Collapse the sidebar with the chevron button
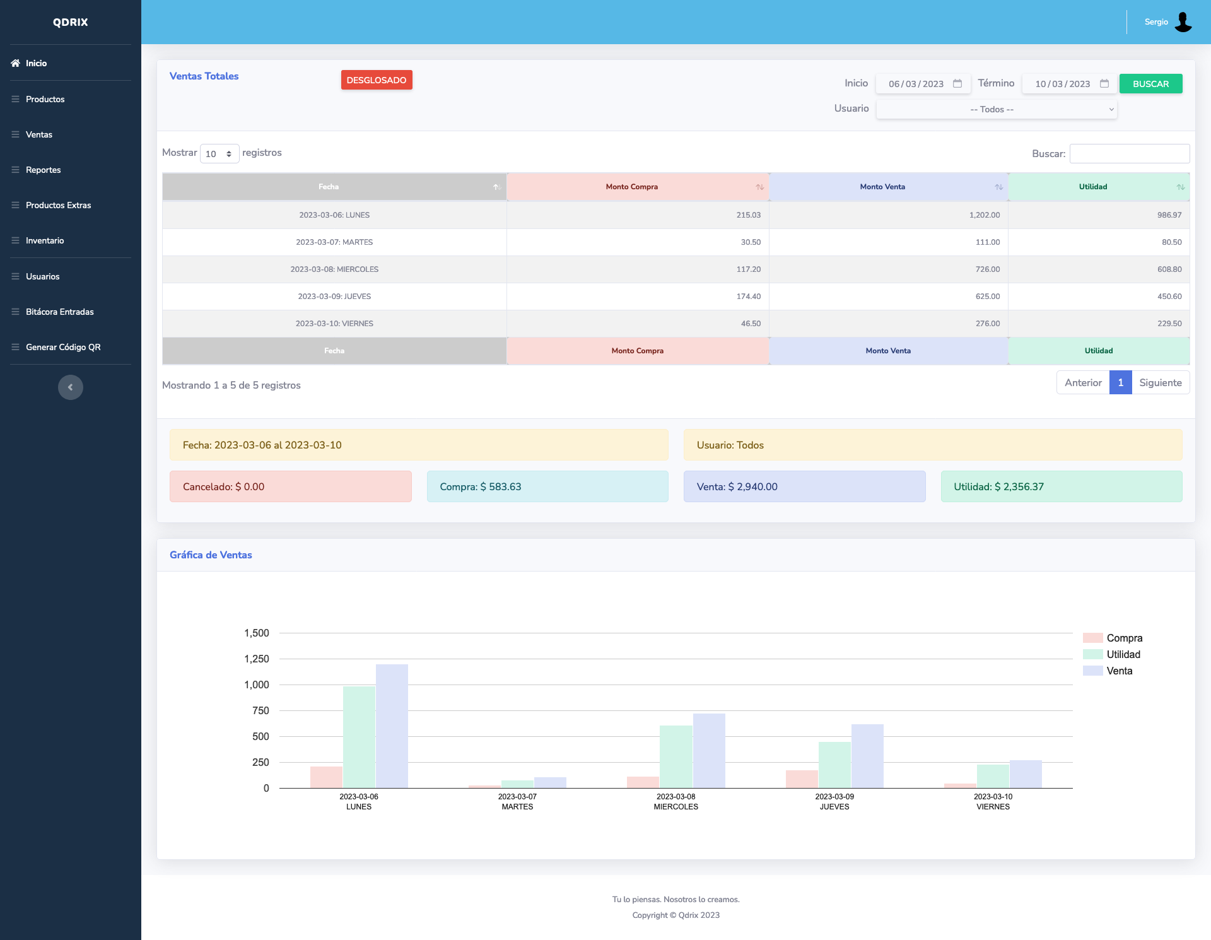The height and width of the screenshot is (940, 1211). (71, 387)
